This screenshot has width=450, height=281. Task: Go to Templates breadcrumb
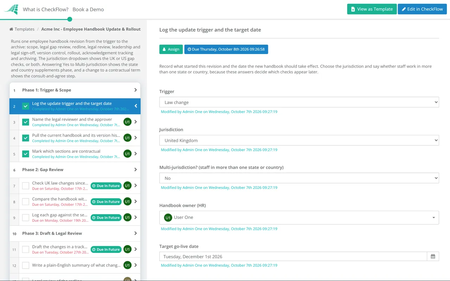pos(22,29)
